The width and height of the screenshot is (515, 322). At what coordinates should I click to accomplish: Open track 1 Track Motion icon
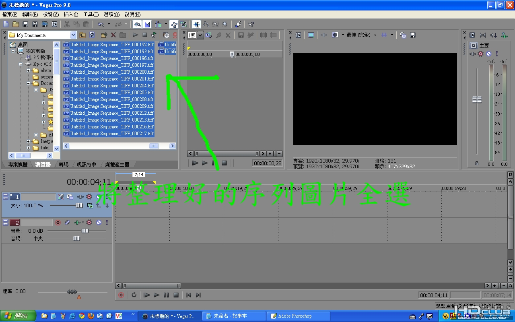coord(70,197)
